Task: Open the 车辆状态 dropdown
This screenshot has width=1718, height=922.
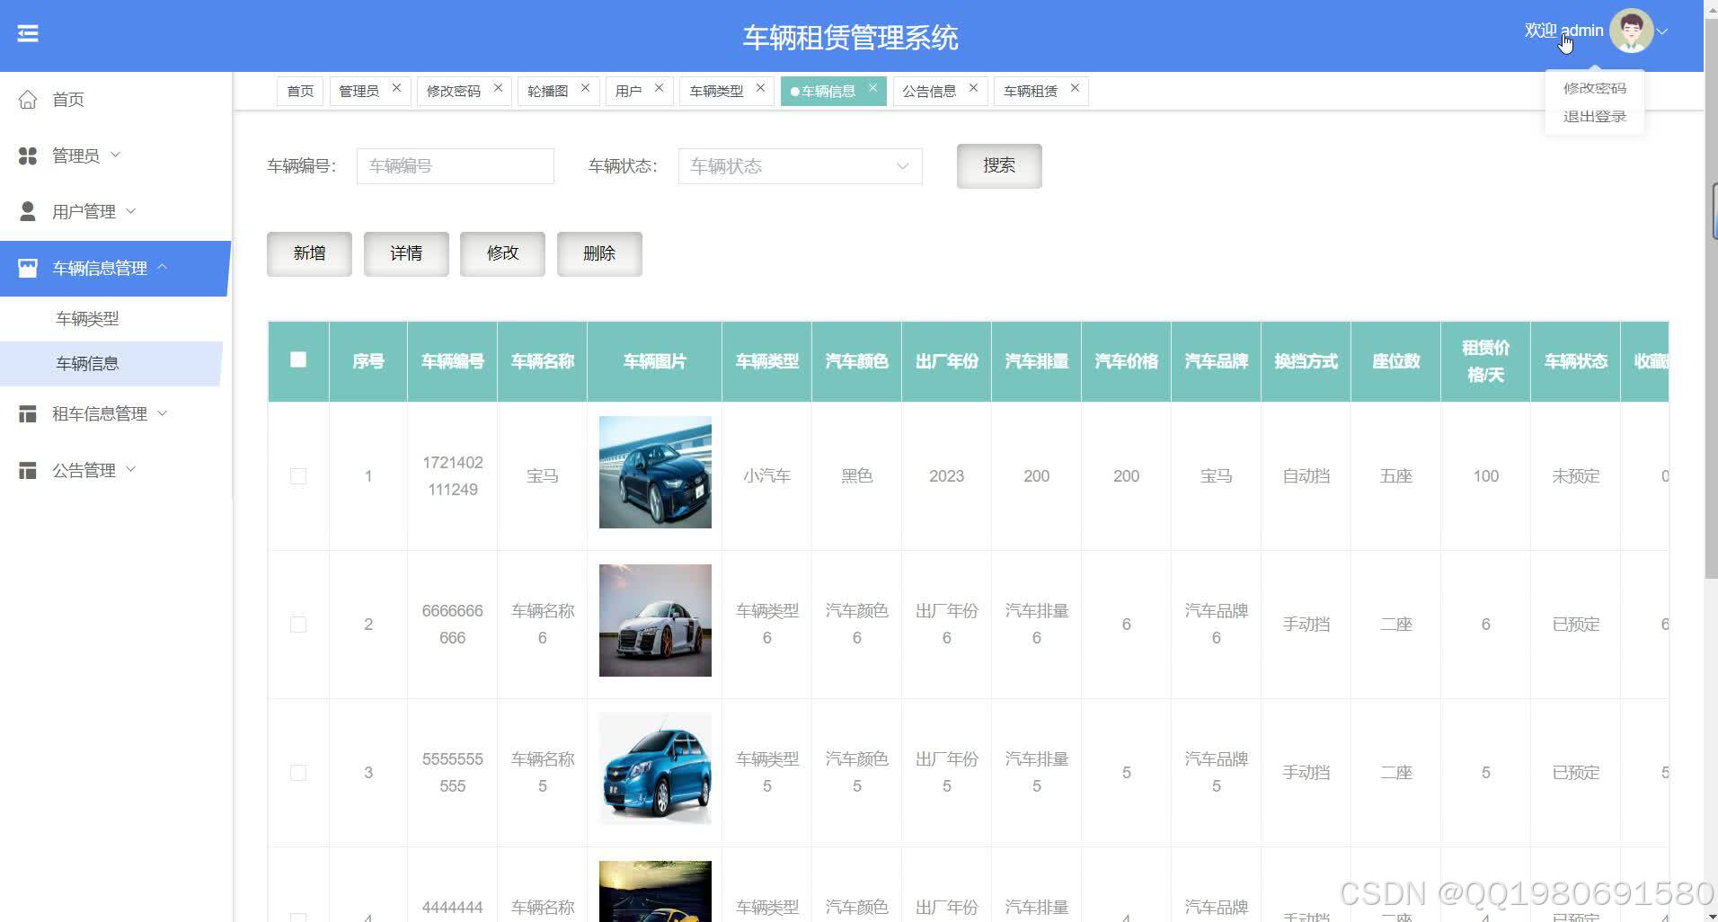Action: [799, 166]
